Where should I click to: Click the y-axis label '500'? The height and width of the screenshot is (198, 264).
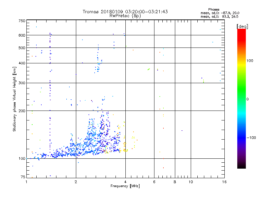(x=22, y=48)
